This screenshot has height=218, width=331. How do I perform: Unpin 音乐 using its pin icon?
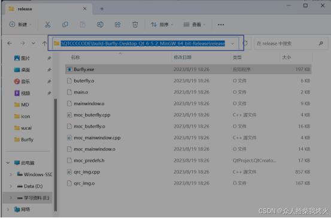click(49, 81)
